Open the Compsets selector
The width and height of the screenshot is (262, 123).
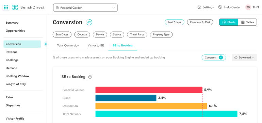(214, 57)
